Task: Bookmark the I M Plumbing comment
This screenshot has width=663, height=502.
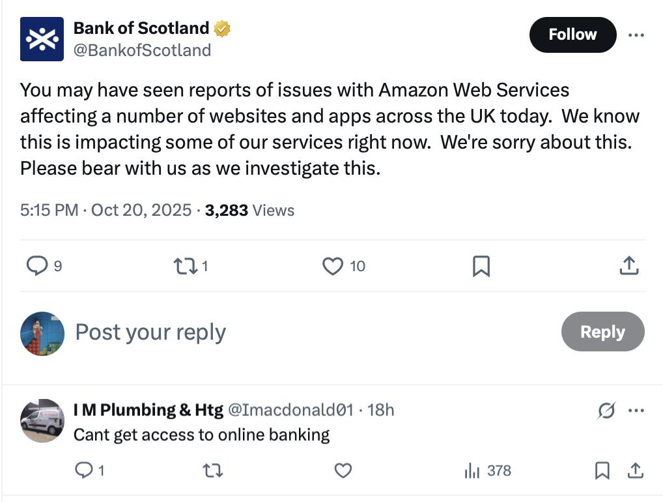Action: [602, 471]
